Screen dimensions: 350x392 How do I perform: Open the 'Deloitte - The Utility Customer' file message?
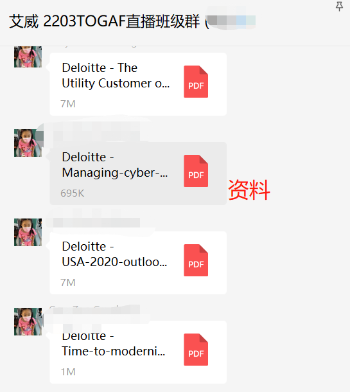coord(138,84)
